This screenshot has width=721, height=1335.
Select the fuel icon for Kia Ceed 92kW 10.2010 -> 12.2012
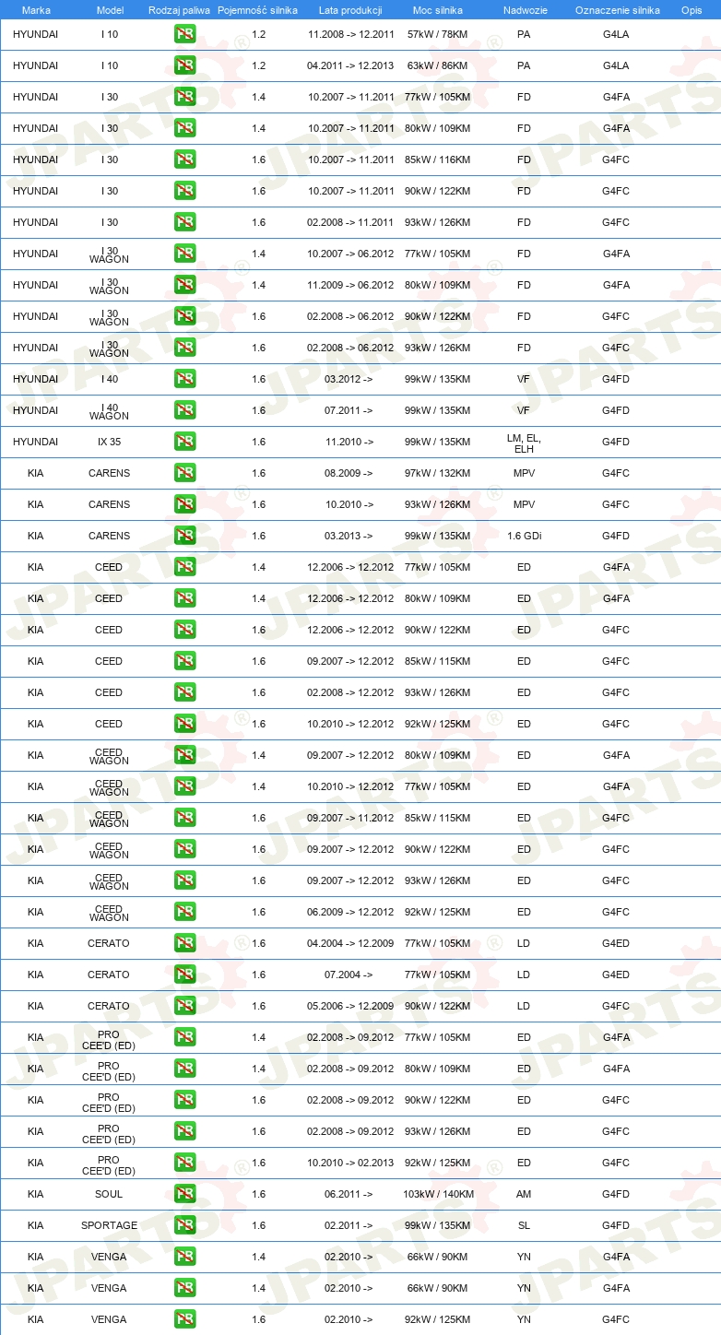pos(184,724)
